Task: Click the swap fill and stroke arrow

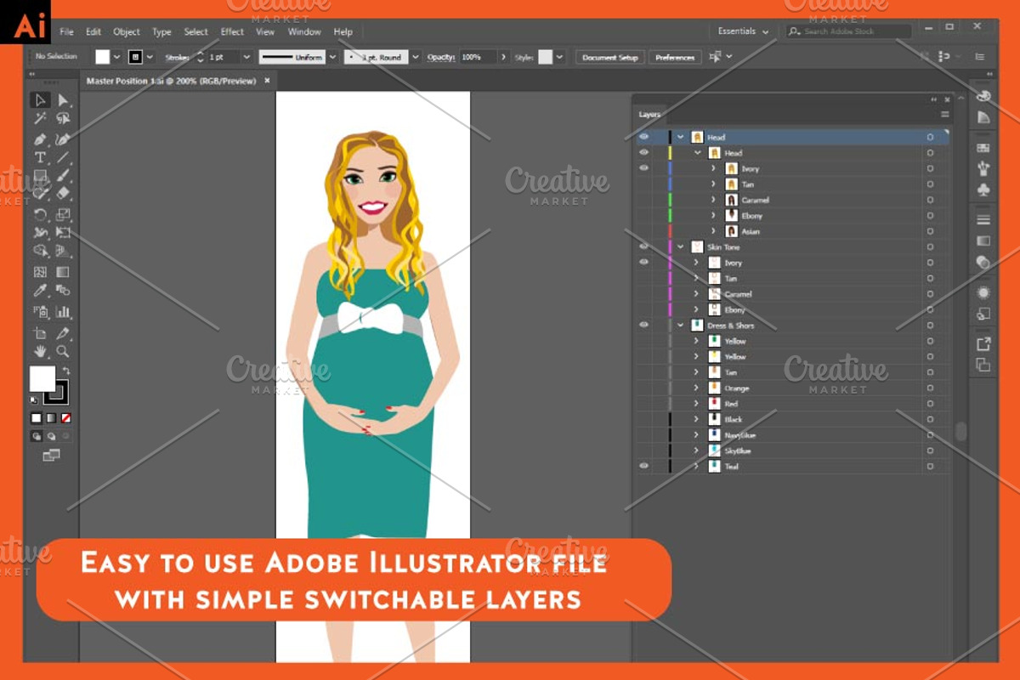Action: [x=66, y=371]
